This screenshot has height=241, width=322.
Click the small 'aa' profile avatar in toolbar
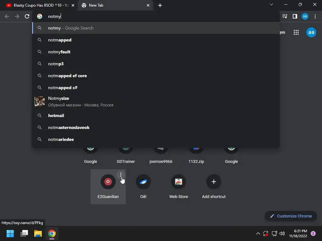pos(305,16)
